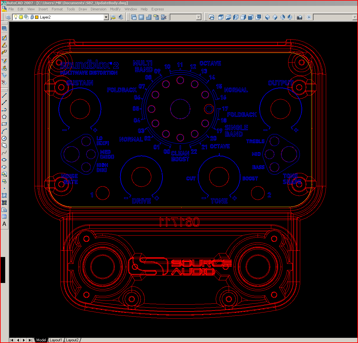Select the Table tool

tap(4, 217)
